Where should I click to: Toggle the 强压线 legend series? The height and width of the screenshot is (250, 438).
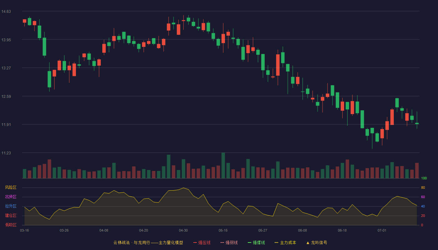pyautogui.click(x=202, y=242)
